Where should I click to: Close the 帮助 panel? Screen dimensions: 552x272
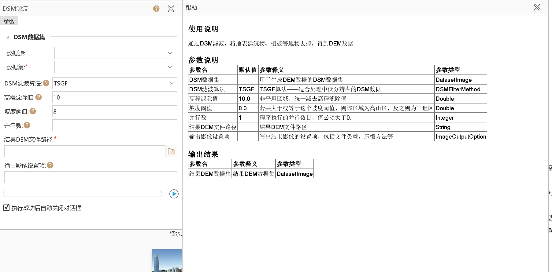(x=537, y=7)
